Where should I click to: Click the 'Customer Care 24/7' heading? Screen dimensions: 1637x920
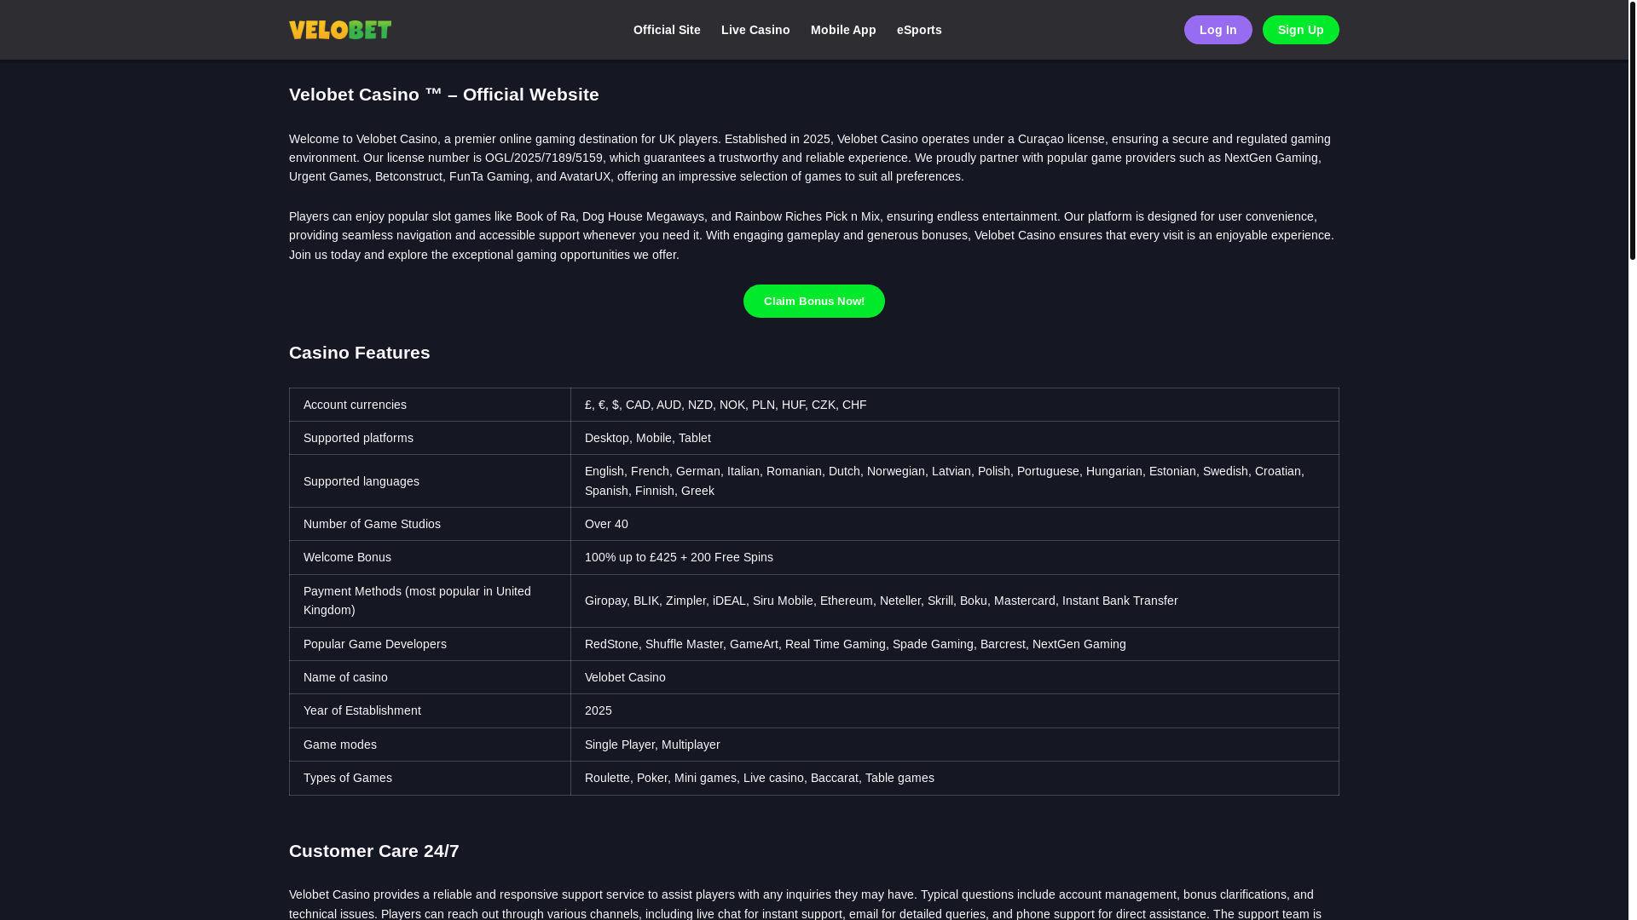click(374, 851)
